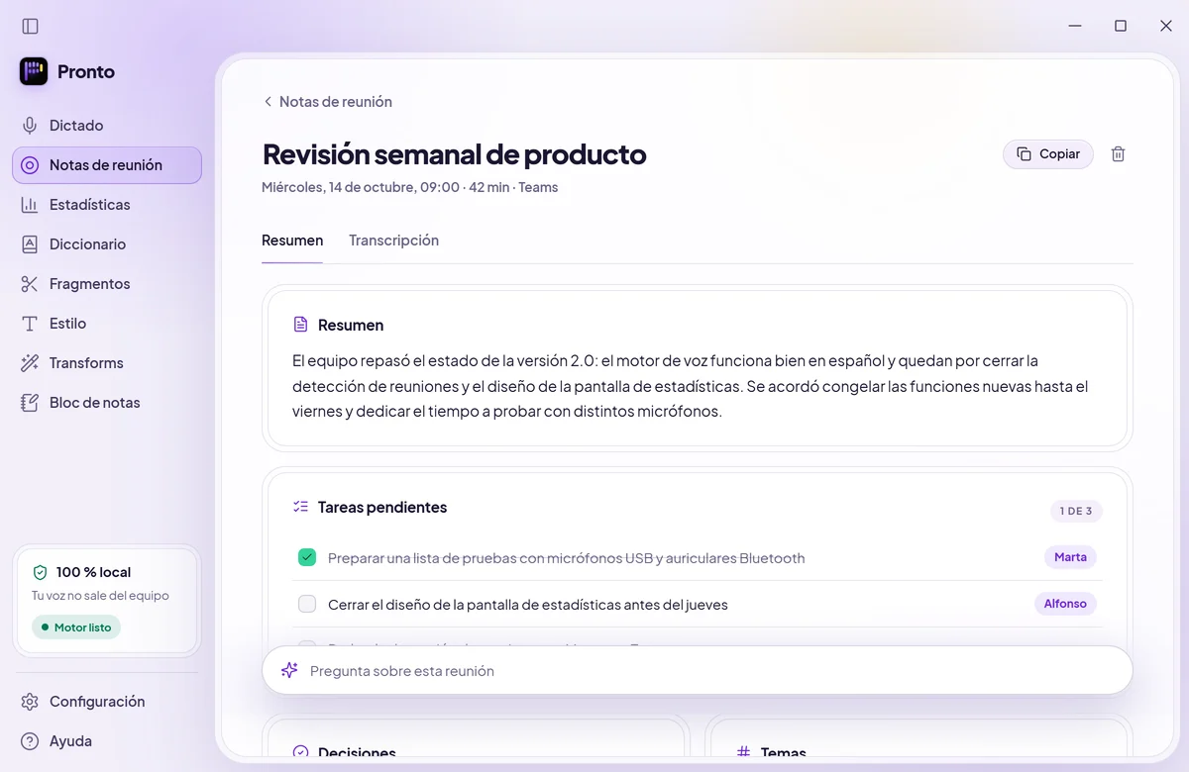
Task: Copy the meeting notes with Copiar
Action: tap(1048, 154)
